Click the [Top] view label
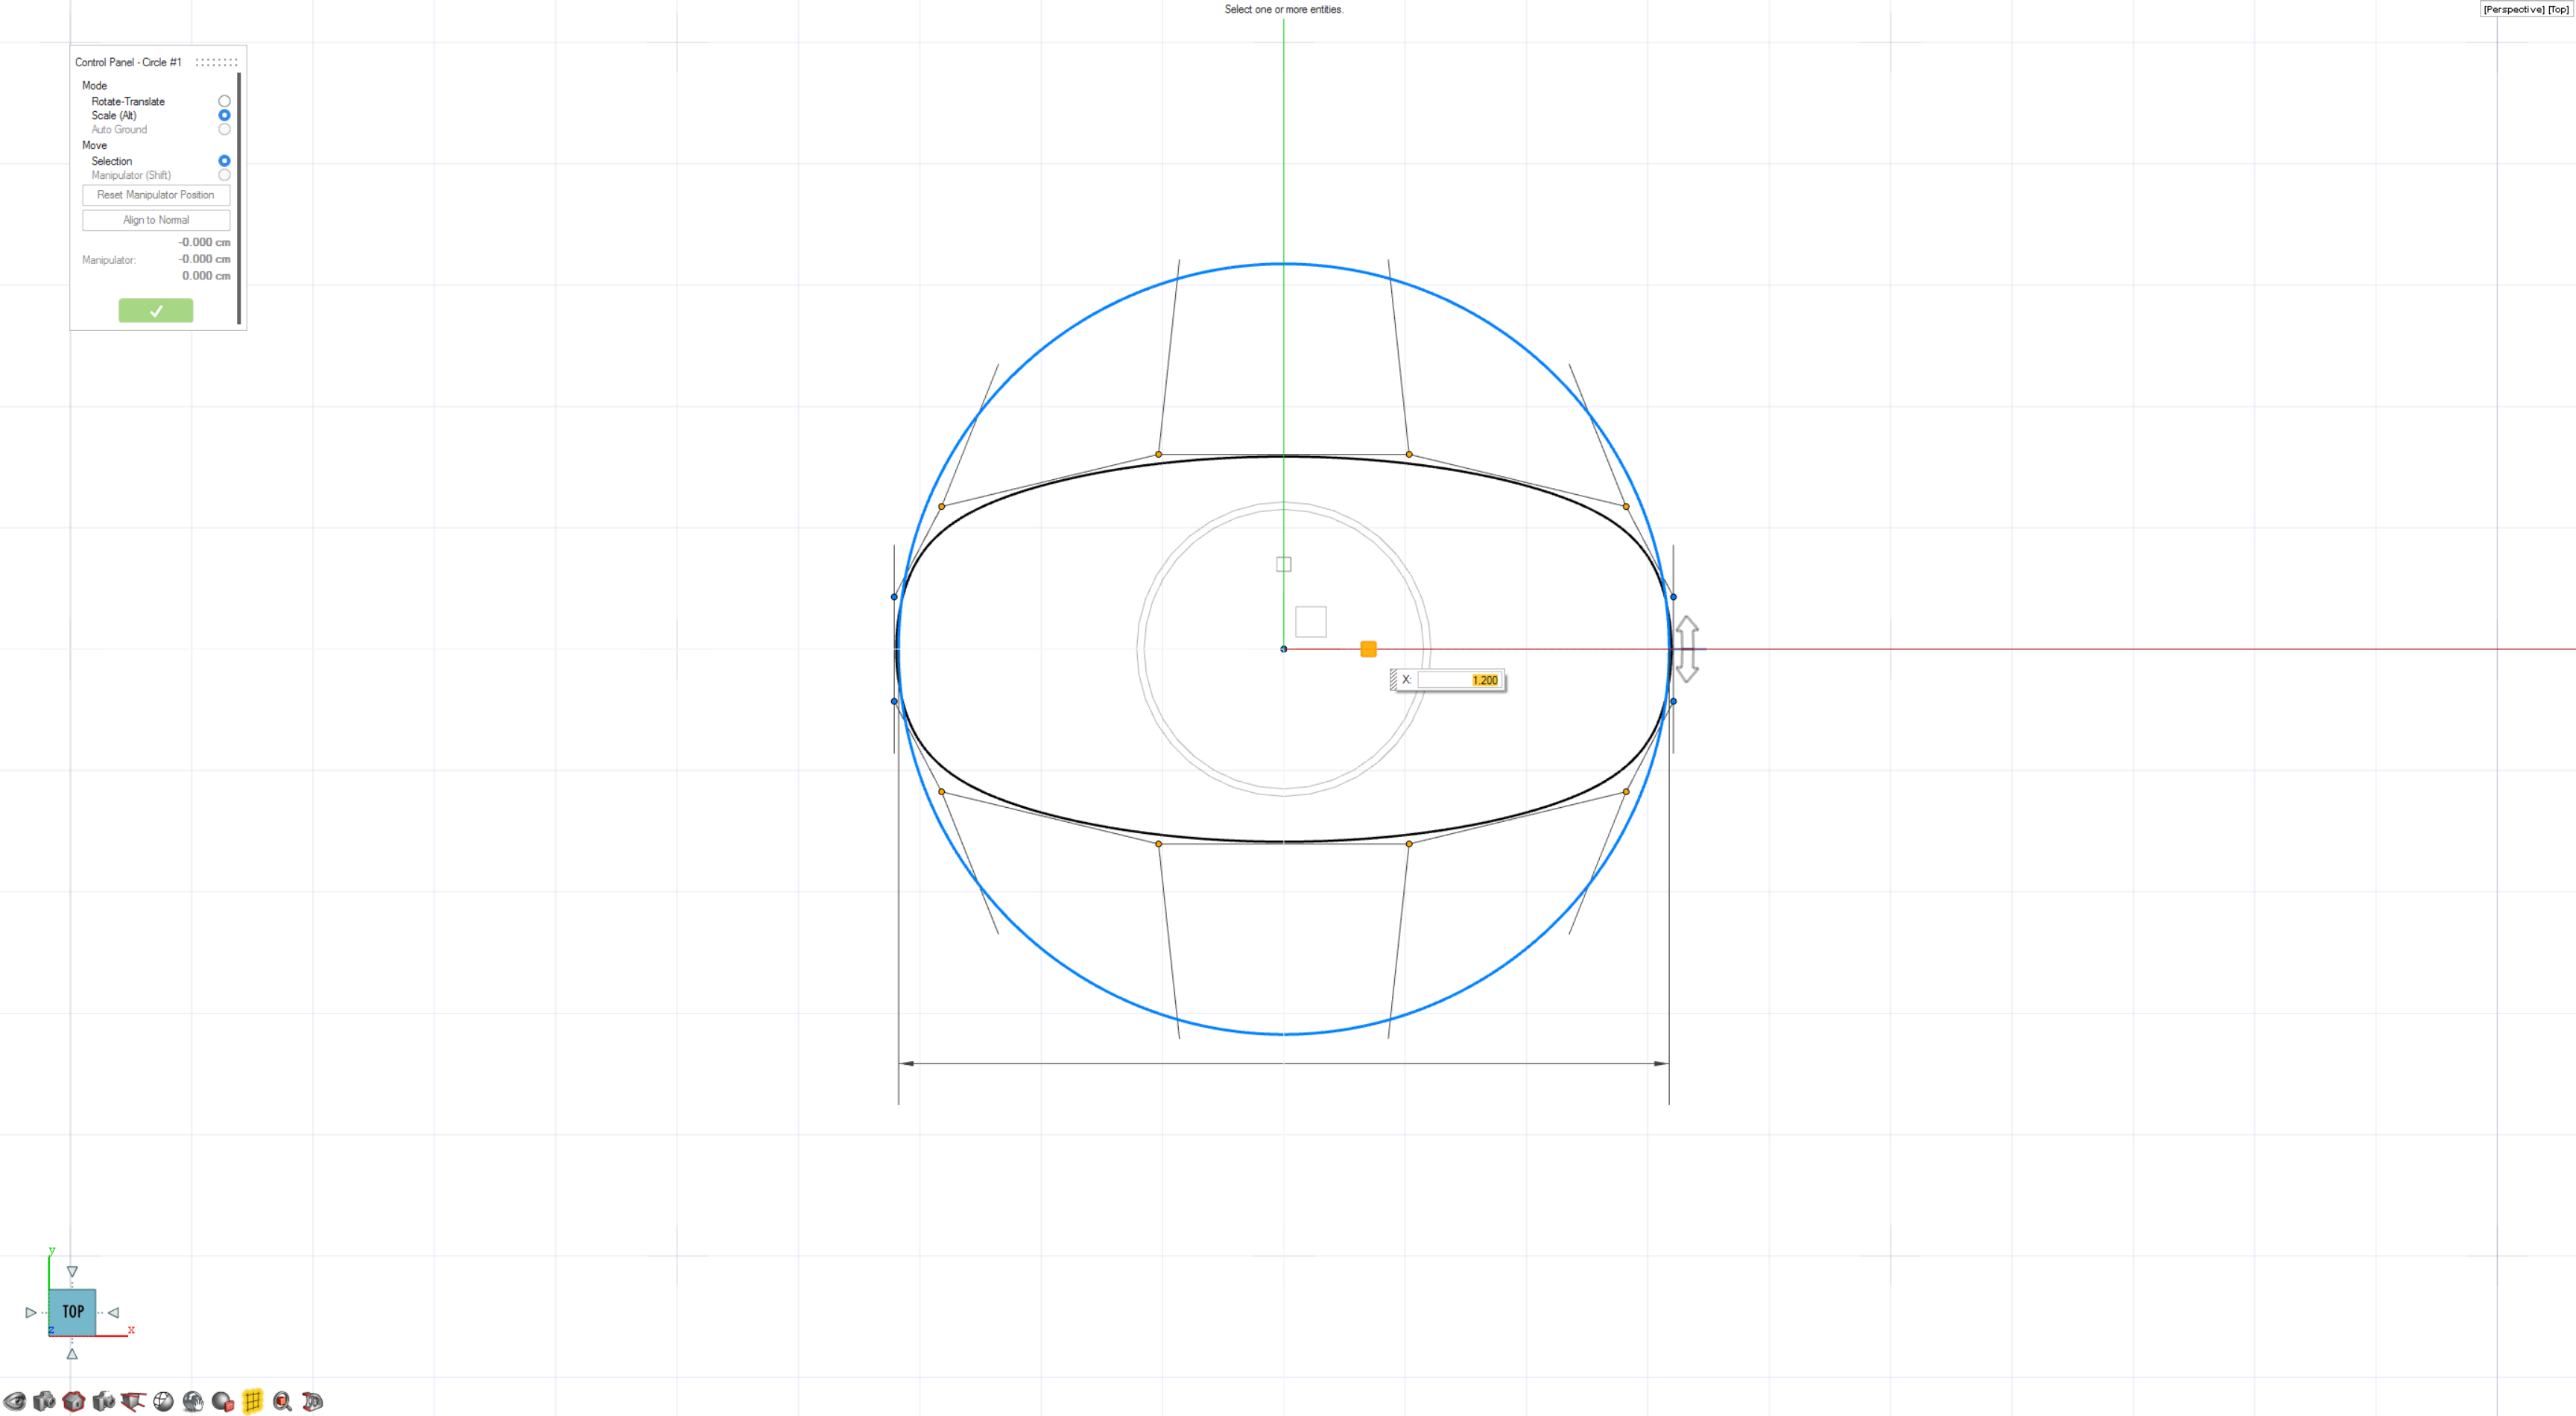This screenshot has width=2576, height=1416. [2557, 9]
